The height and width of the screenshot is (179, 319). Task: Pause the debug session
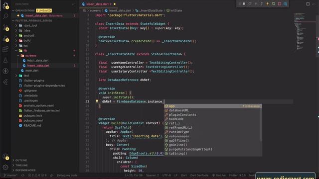244,4
